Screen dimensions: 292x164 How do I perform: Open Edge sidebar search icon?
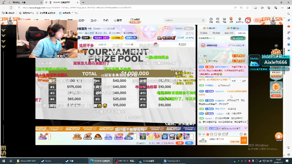click(289, 14)
